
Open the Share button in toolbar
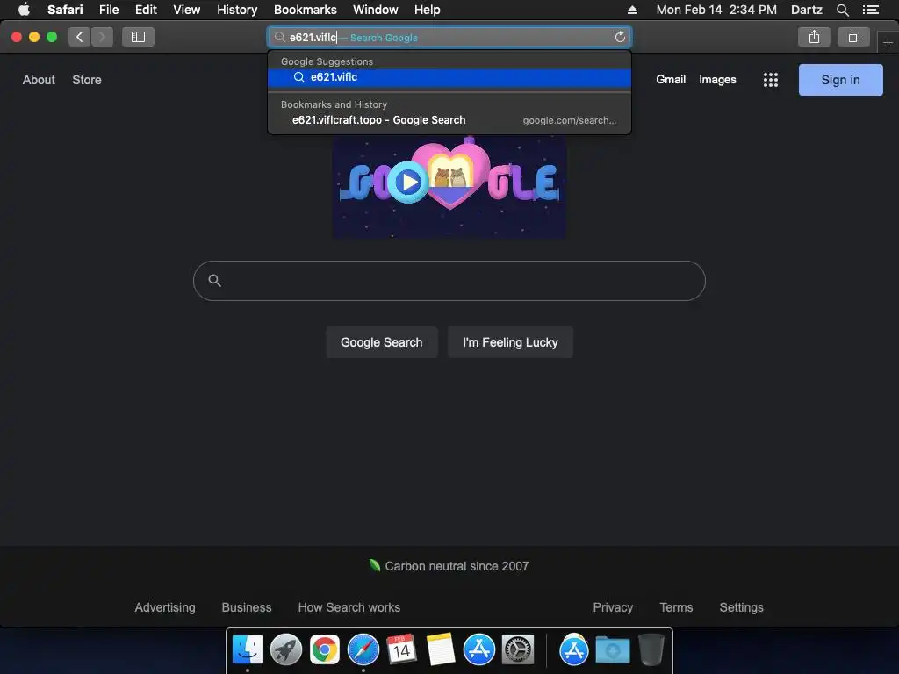point(814,37)
